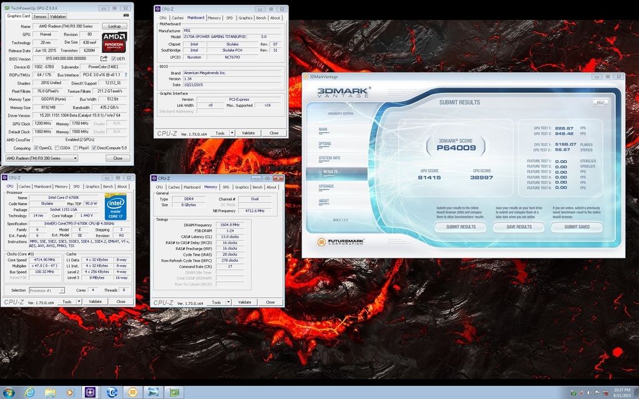Switch to GPU-Z Sensors tab

pos(40,16)
